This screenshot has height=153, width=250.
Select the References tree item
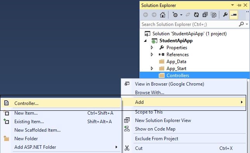point(177,55)
